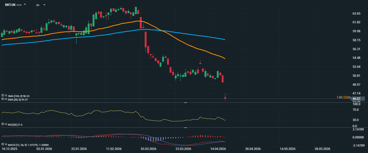Click the orange EMA 50 line's right end

coord(225,59)
